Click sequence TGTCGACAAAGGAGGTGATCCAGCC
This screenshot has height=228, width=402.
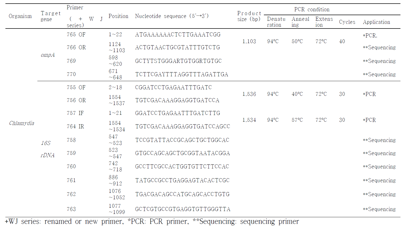coord(183,127)
